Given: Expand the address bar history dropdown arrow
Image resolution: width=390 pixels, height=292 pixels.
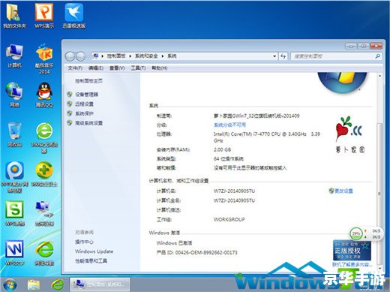Looking at the screenshot, I should [274, 56].
